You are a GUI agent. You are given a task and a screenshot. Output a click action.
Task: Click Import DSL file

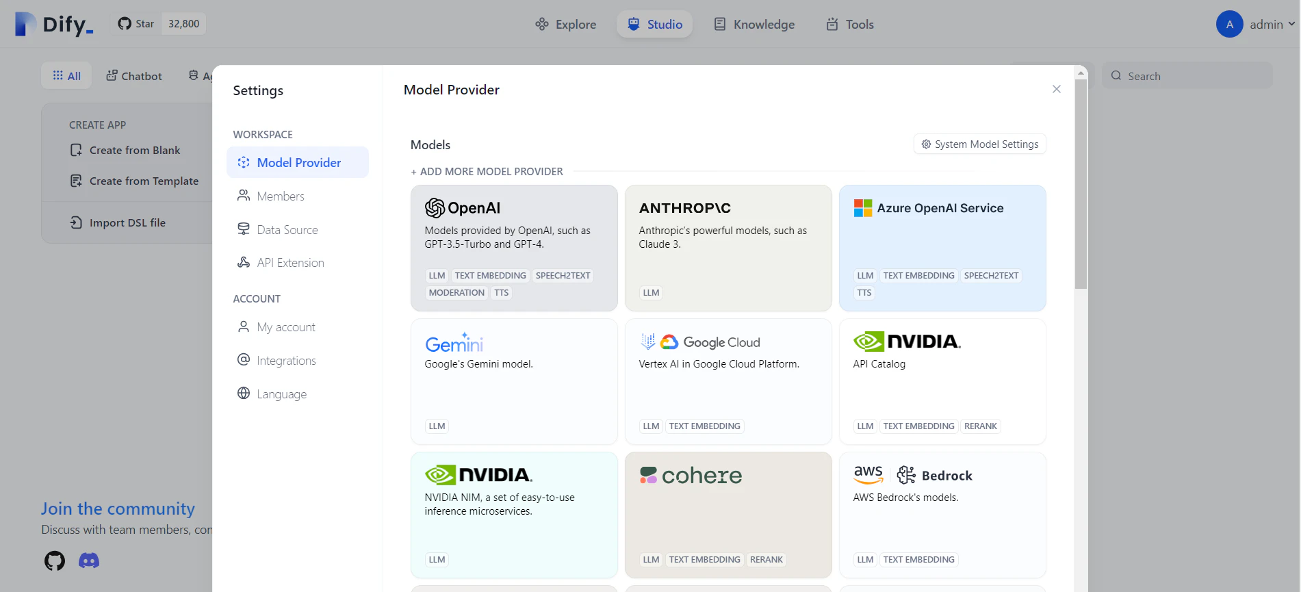tap(118, 222)
